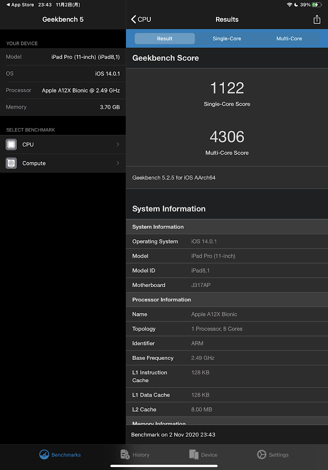Open the Settings gear icon

coord(261,455)
